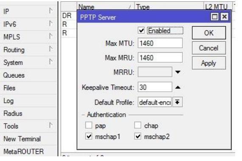Enable pap authentication
Screen dimensions: 242x161
[x=89, y=125]
